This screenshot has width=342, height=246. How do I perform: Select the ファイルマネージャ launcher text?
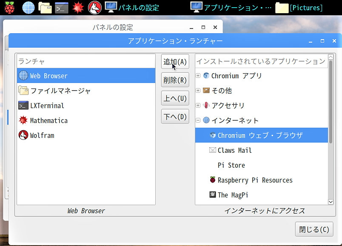60,91
